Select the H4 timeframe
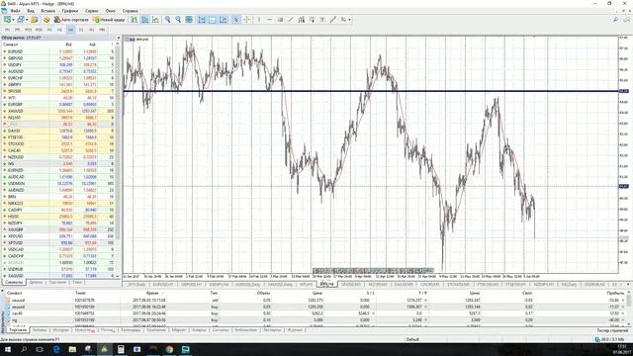Screen dimensions: 633x356 pyautogui.click(x=70, y=30)
